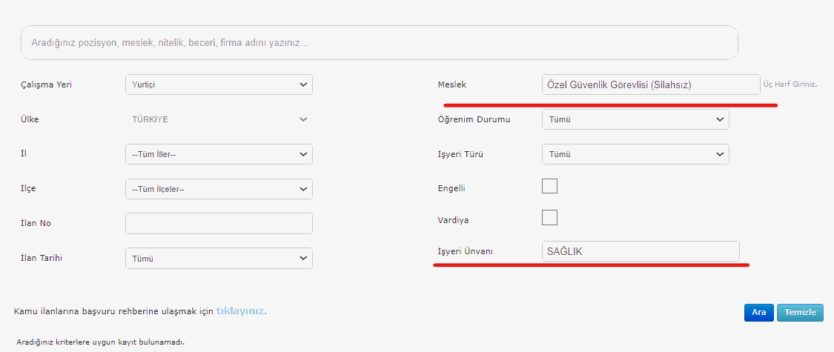This screenshot has width=834, height=352.
Task: Click the main job search text box
Action: [379, 43]
